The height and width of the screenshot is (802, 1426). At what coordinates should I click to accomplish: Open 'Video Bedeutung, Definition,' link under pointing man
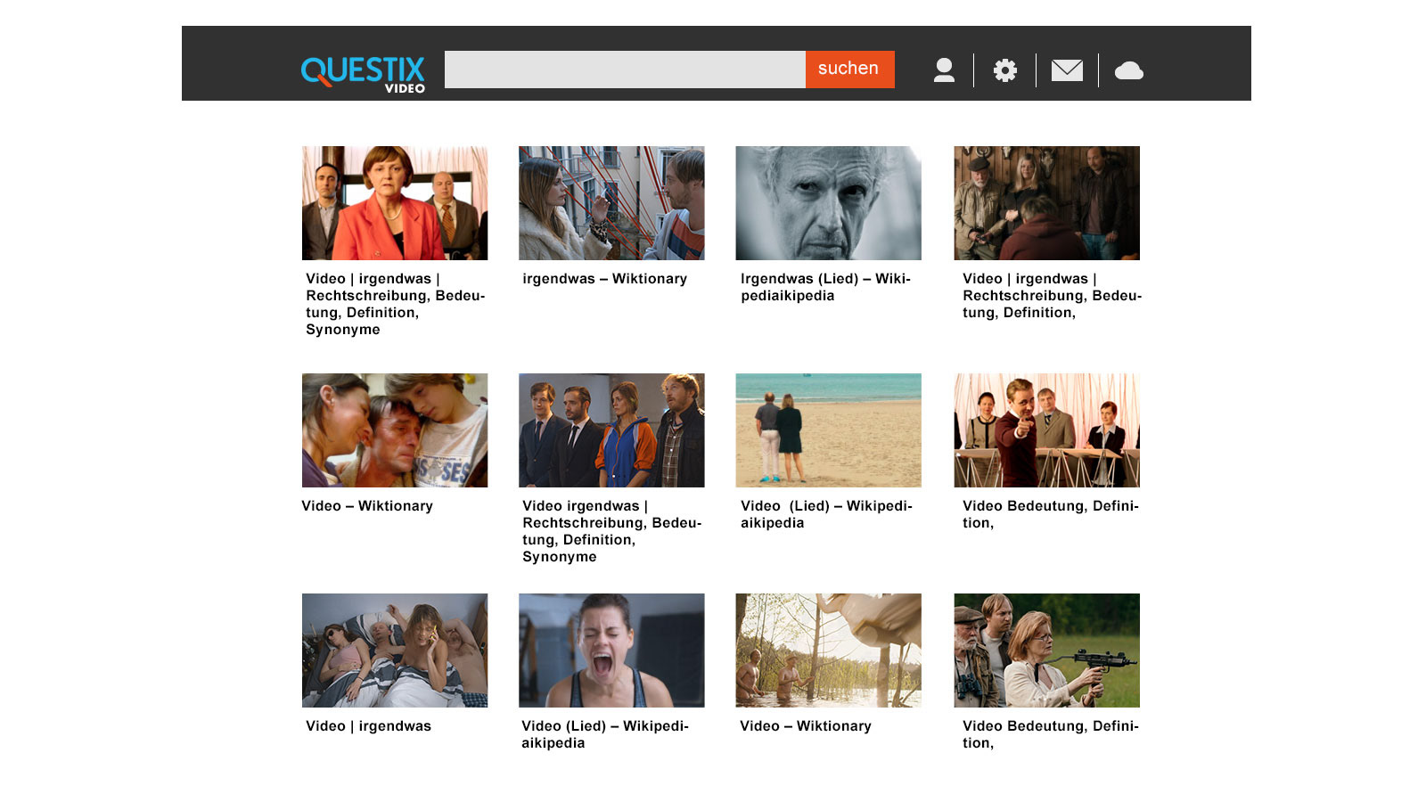point(1050,514)
